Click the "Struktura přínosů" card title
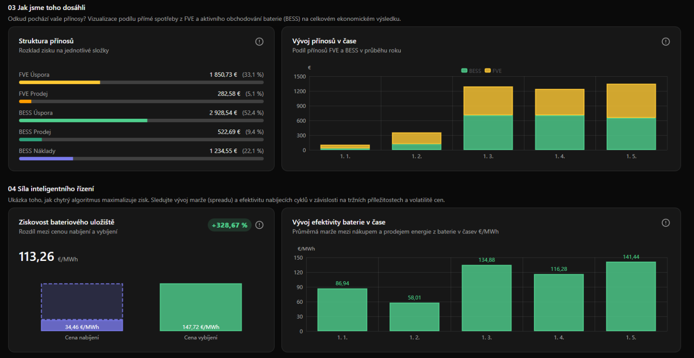This screenshot has height=358, width=694. coord(46,41)
